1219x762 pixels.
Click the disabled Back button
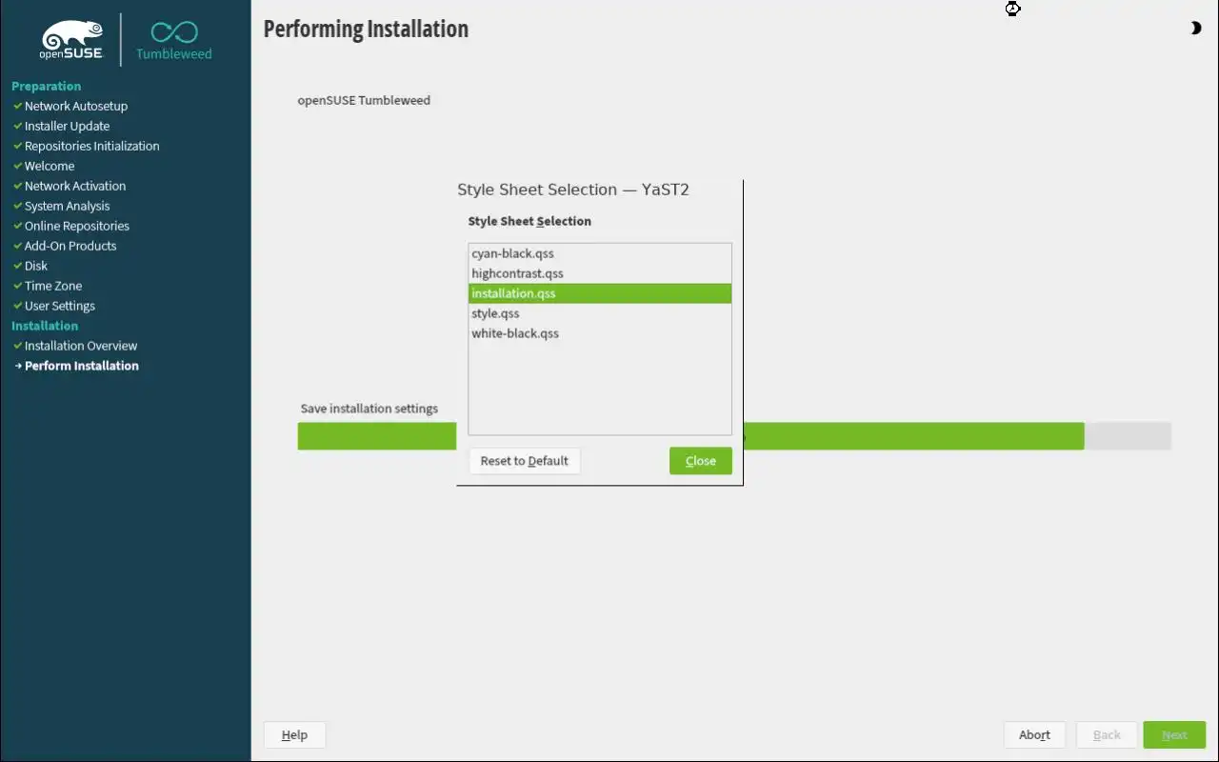(1107, 735)
